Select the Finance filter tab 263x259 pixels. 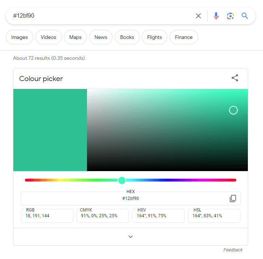tap(184, 37)
